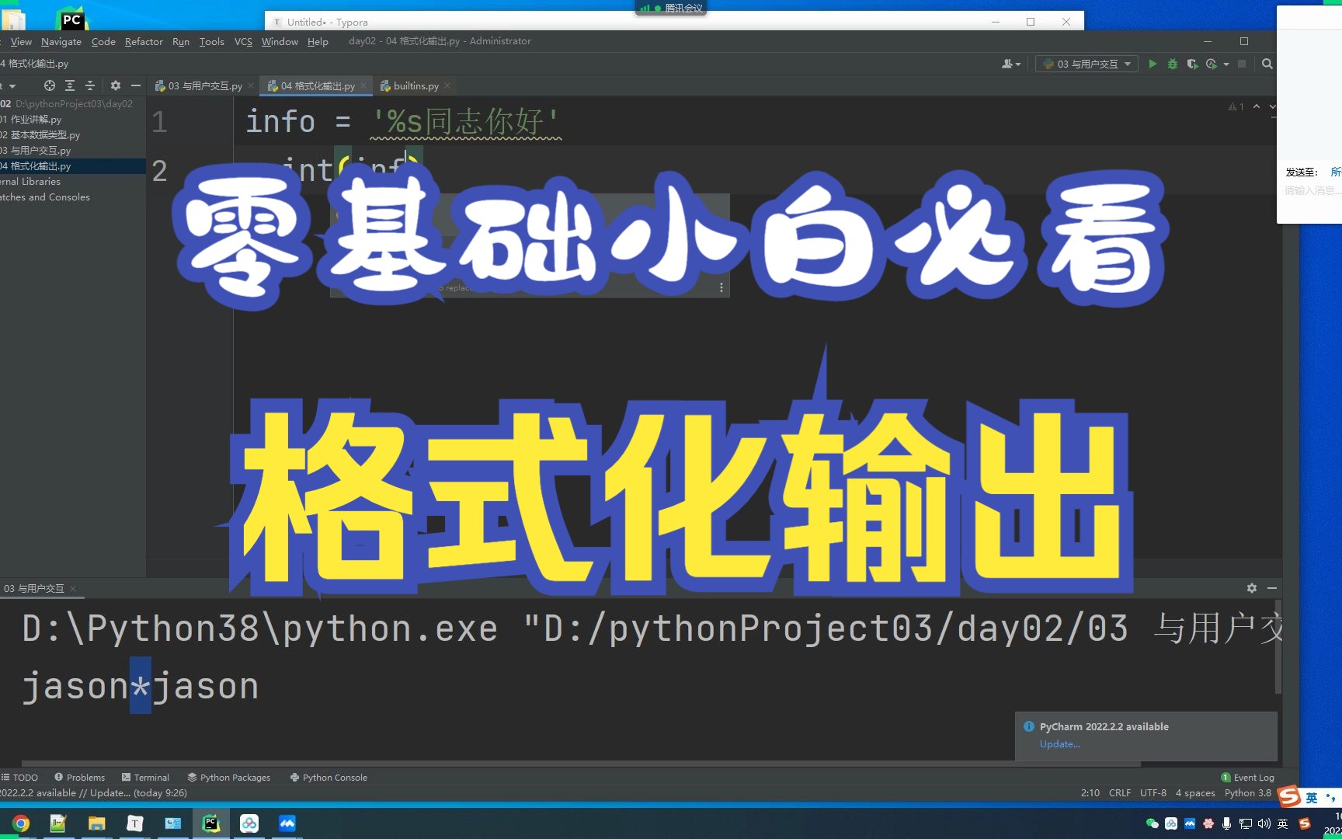The width and height of the screenshot is (1342, 839).
Task: Open Run panel settings gear
Action: [1252, 588]
